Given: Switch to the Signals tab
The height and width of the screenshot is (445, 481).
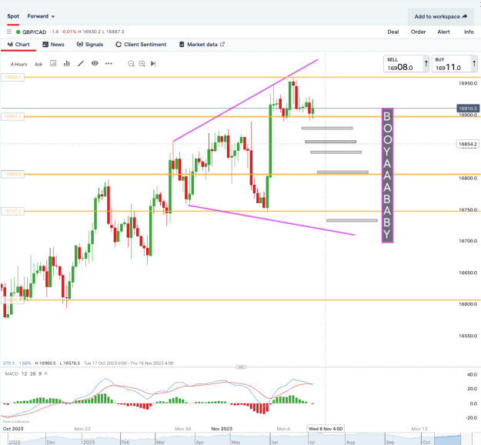Looking at the screenshot, I should pyautogui.click(x=90, y=45).
